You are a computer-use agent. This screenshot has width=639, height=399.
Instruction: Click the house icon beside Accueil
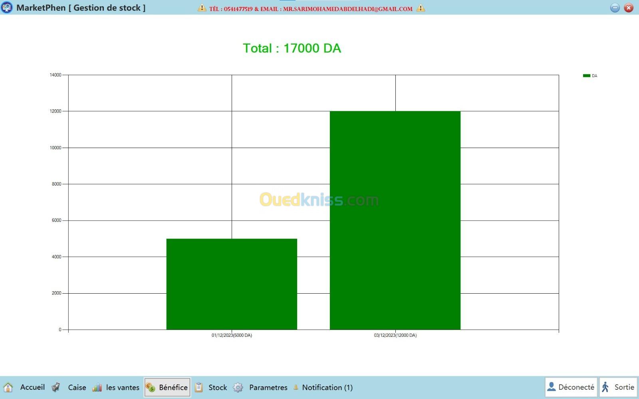coord(8,387)
